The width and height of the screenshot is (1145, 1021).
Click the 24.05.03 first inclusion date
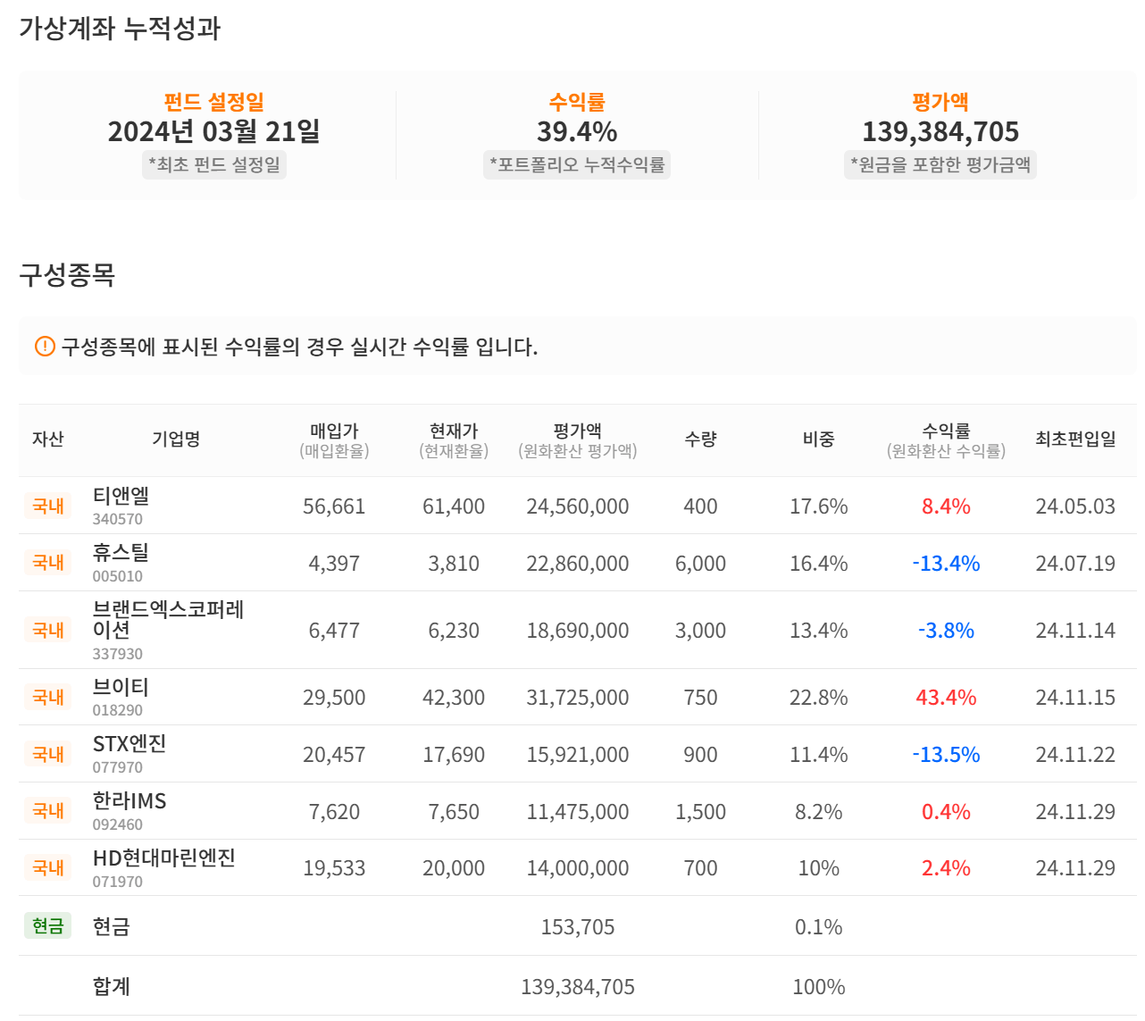point(1075,506)
